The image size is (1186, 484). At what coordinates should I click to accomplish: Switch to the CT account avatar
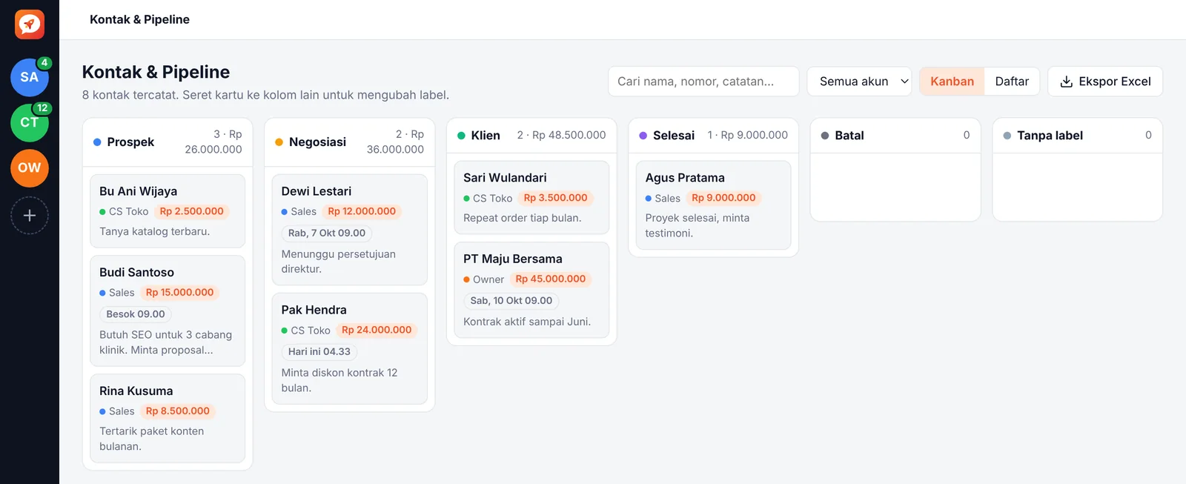coord(30,122)
